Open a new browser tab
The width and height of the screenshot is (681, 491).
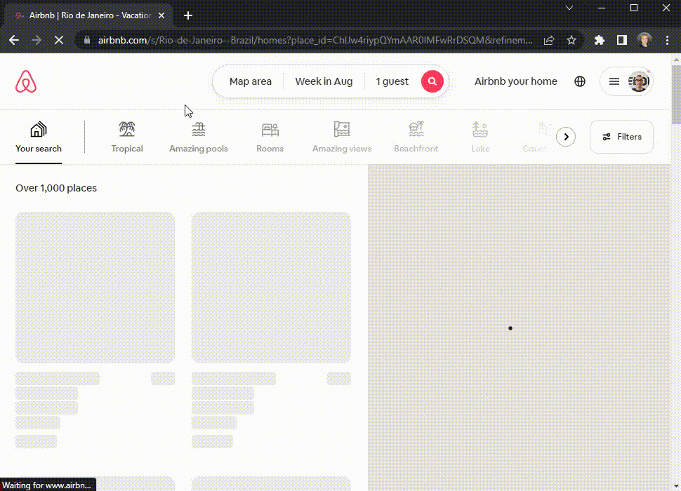(x=188, y=15)
